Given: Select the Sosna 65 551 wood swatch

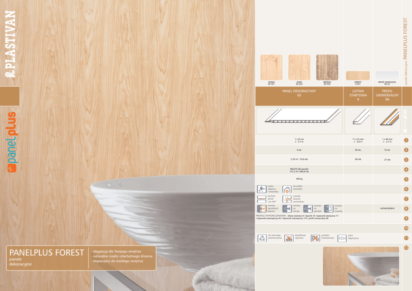Looking at the screenshot, I should [271, 67].
